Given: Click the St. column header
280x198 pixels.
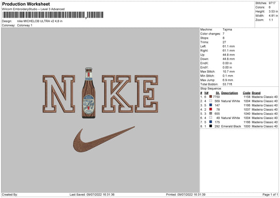Looking at the screenshot, I should point(217,93).
